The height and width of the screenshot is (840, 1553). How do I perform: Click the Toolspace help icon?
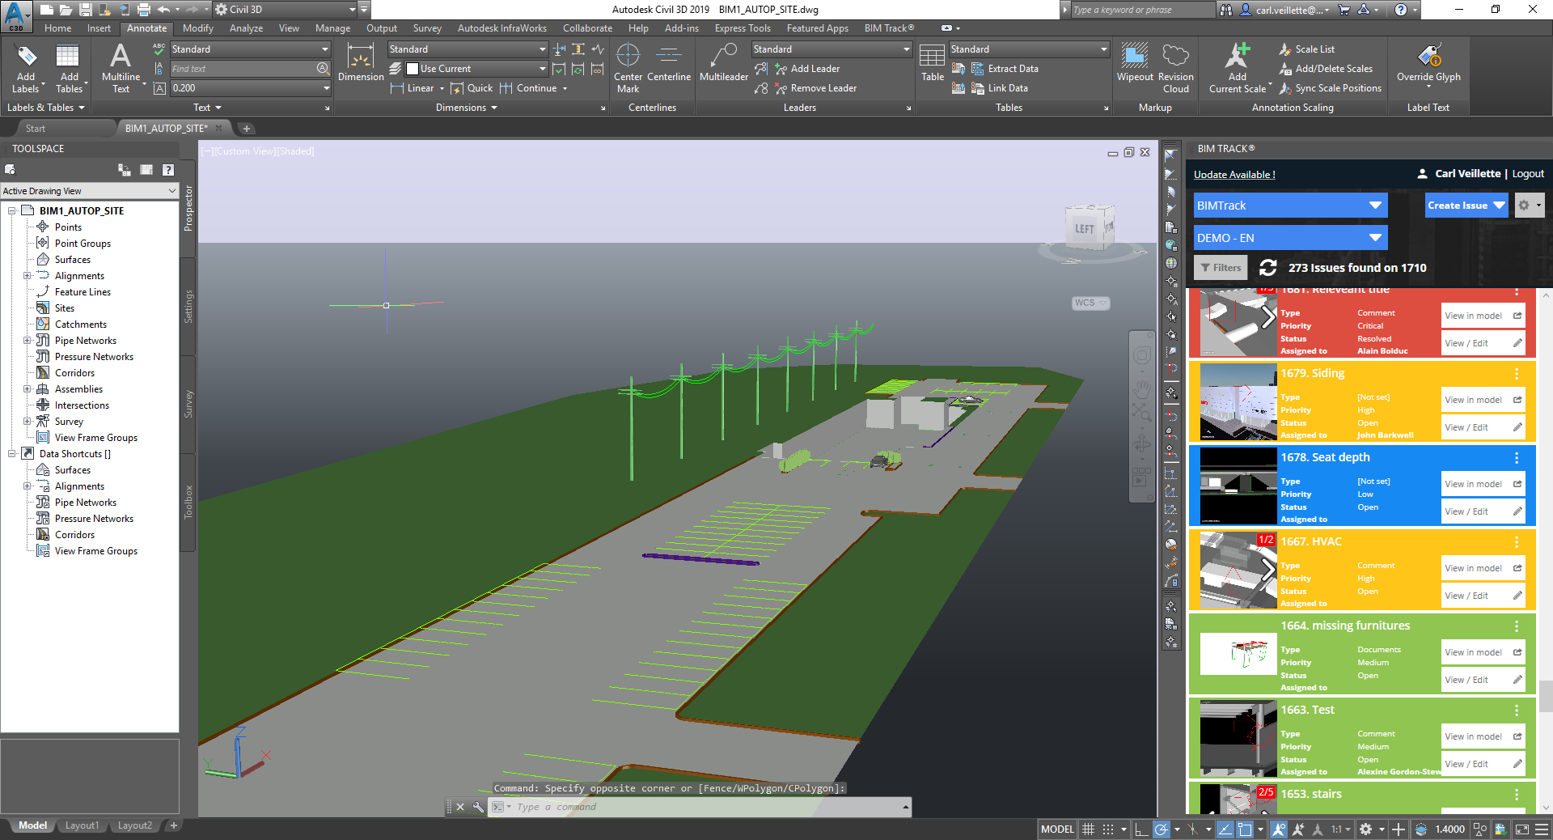coord(168,170)
